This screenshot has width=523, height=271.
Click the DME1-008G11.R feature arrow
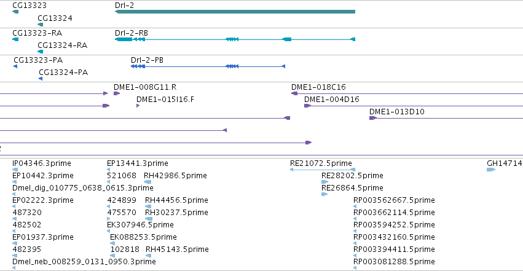tap(117, 93)
